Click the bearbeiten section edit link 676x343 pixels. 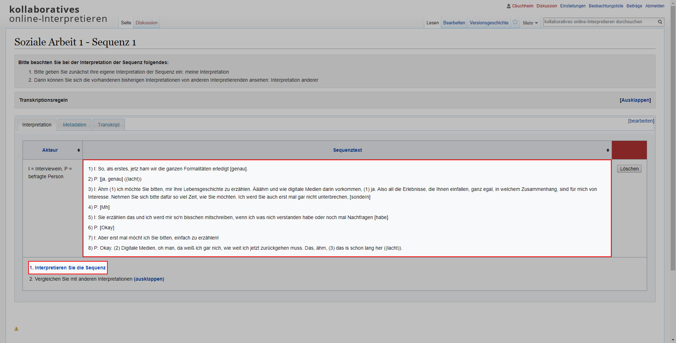pyautogui.click(x=641, y=121)
